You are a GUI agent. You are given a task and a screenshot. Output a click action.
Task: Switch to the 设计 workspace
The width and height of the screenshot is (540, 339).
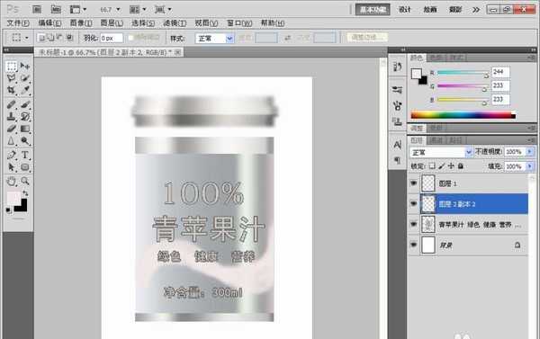(405, 10)
